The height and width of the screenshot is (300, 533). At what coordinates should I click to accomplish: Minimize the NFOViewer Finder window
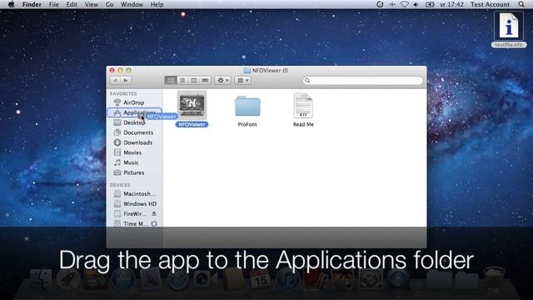pos(120,70)
